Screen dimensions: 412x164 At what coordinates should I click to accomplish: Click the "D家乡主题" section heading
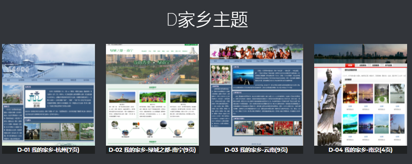pyautogui.click(x=207, y=20)
